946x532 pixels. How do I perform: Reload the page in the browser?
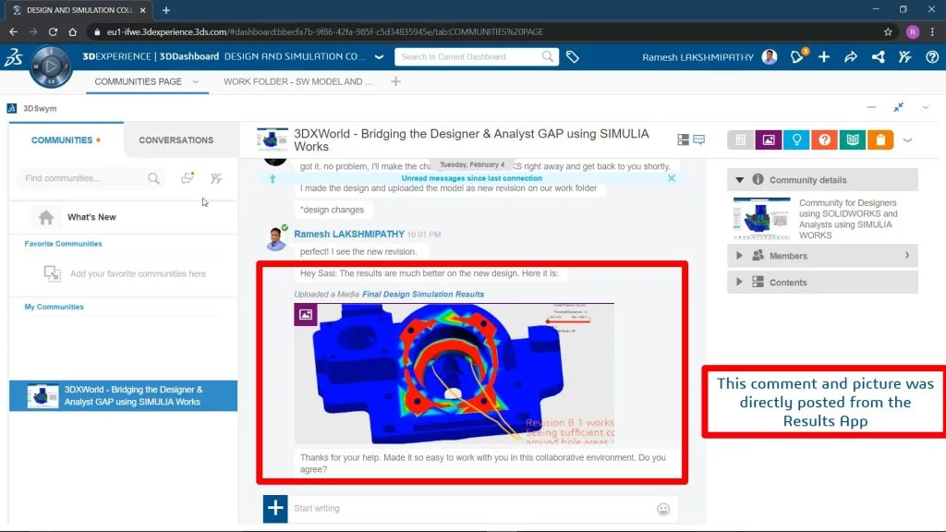53,32
